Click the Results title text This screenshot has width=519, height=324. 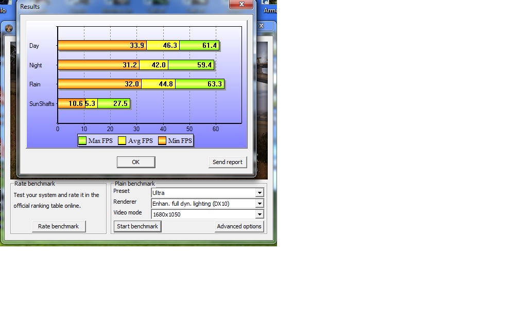(30, 6)
